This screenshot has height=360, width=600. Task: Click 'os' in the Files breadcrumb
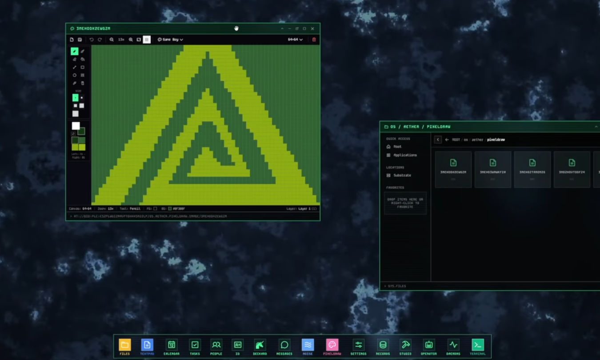(x=466, y=140)
